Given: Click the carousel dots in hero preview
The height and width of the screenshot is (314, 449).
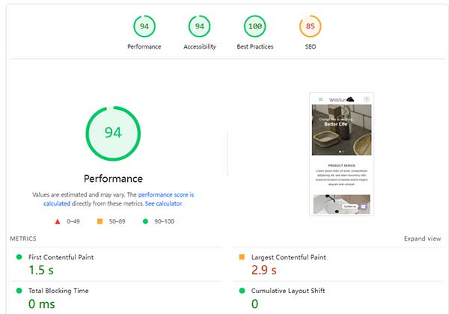Looking at the screenshot, I should point(341,152).
